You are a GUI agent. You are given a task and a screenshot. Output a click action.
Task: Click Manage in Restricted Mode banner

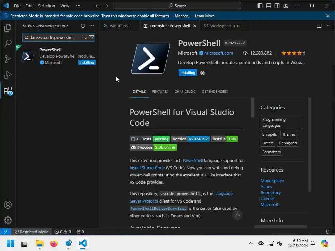(182, 16)
